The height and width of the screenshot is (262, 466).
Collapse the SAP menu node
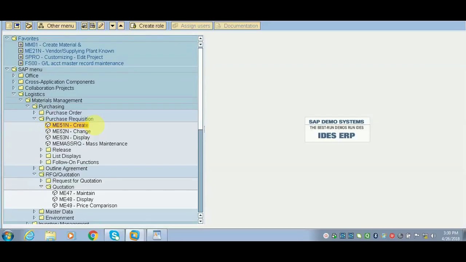[x=7, y=69]
